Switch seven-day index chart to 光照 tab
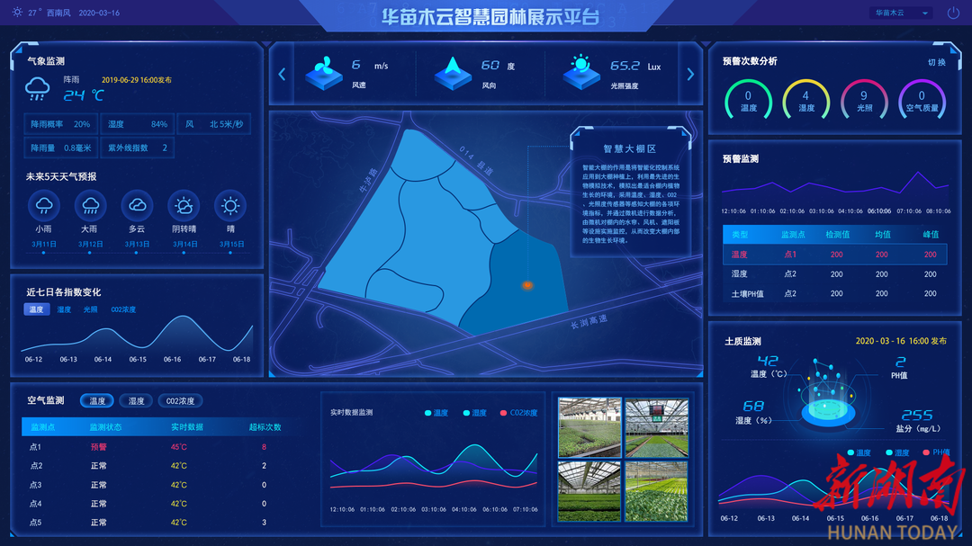 90,309
